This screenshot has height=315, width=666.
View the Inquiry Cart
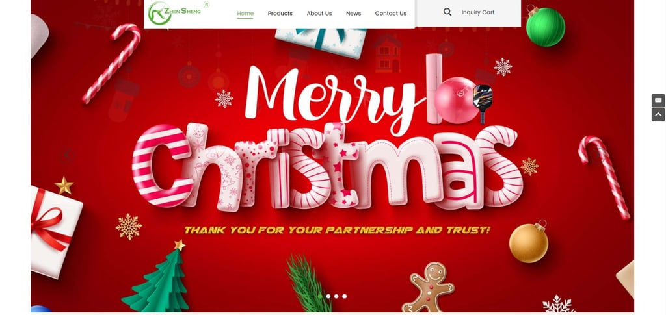(x=478, y=12)
